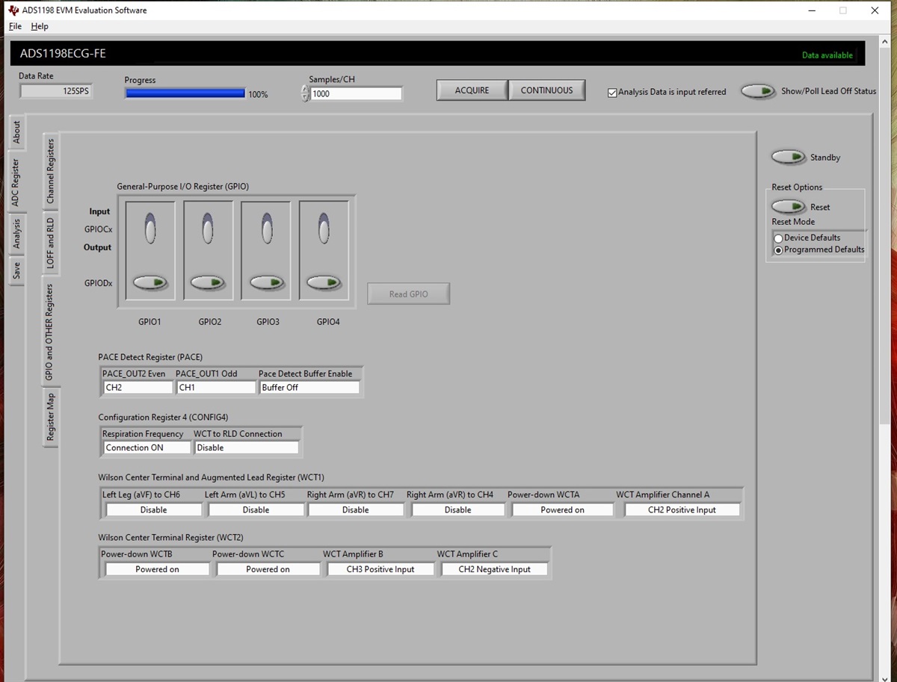Flip GPIO4 input/output GPIOCx switch
The image size is (897, 682).
(324, 228)
